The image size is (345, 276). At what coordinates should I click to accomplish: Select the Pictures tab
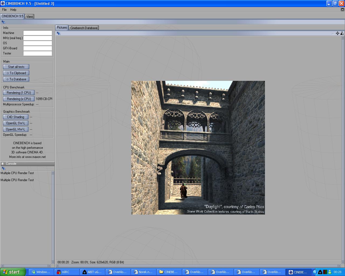(x=62, y=27)
